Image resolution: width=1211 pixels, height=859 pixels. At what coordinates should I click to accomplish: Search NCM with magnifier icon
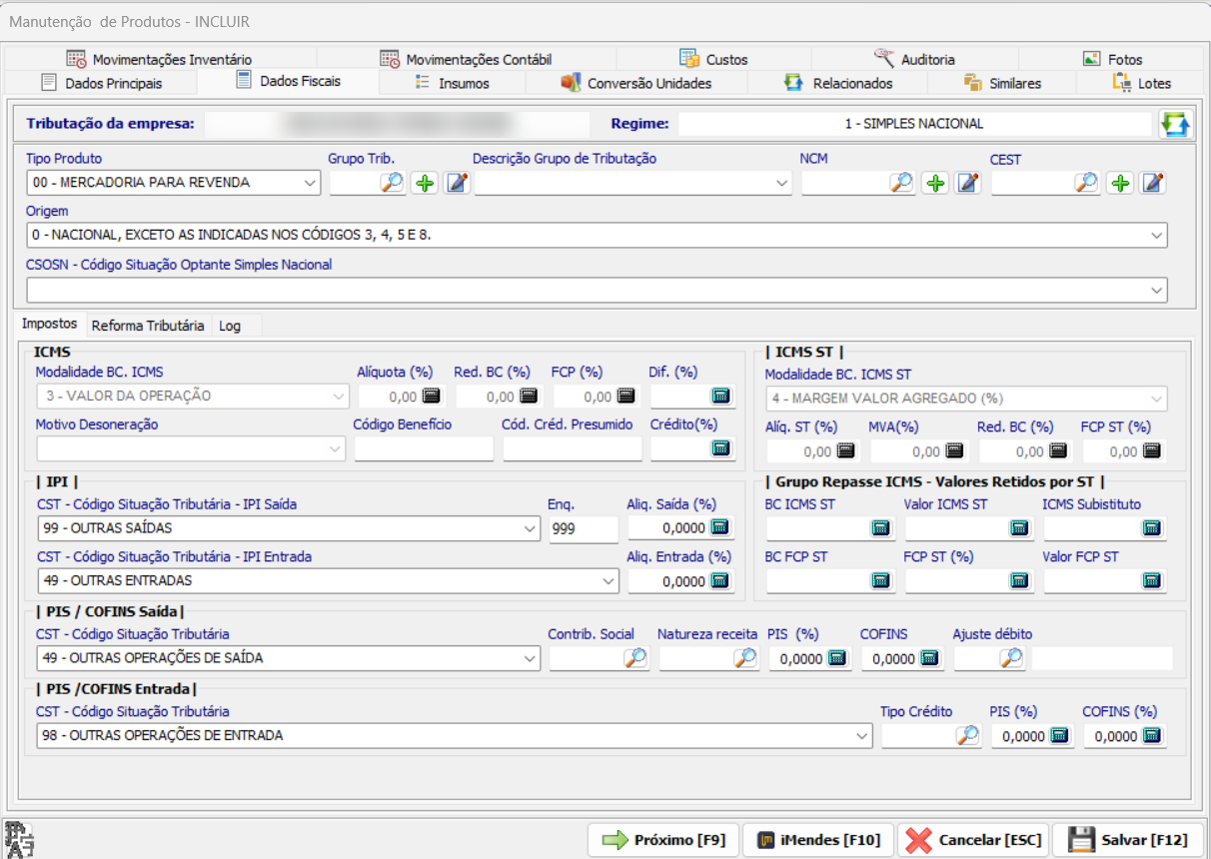click(x=902, y=183)
